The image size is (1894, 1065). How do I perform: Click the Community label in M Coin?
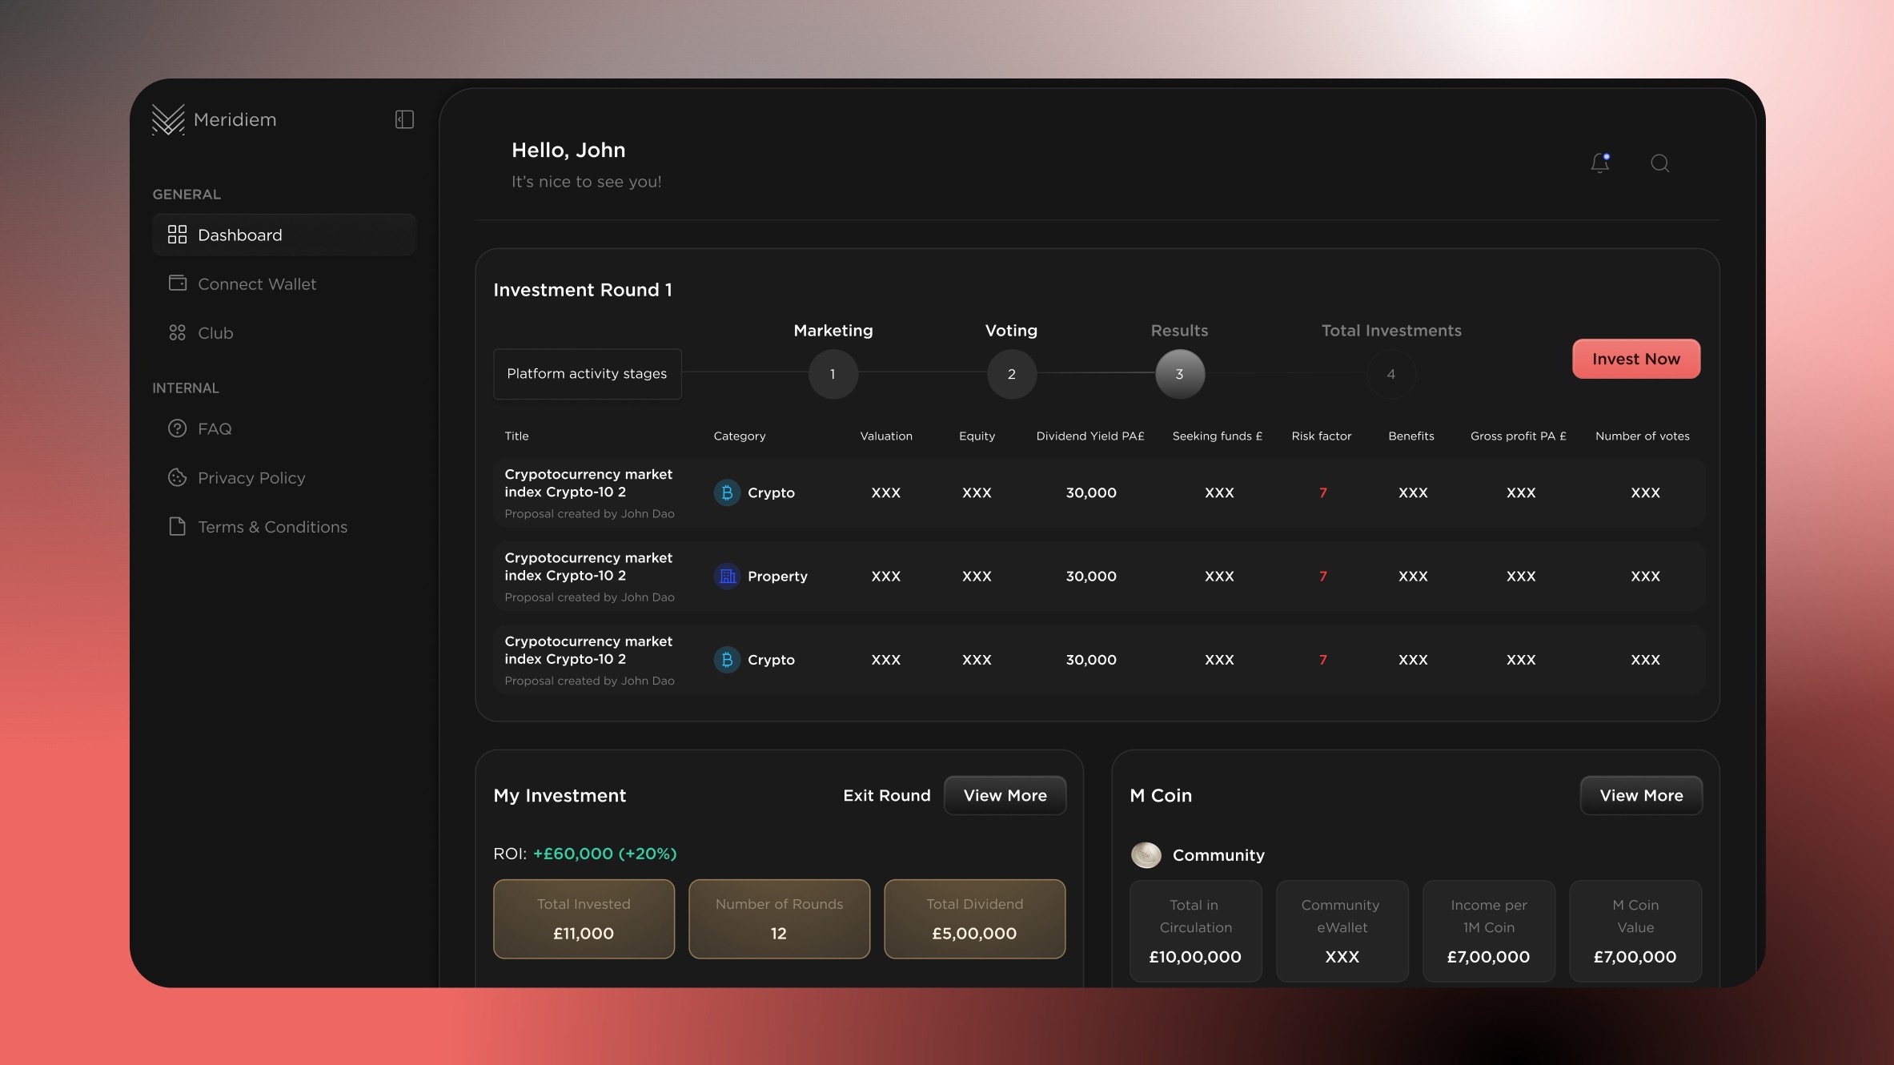(1218, 854)
